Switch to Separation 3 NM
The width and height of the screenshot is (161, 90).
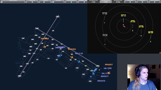[x=93, y=1]
